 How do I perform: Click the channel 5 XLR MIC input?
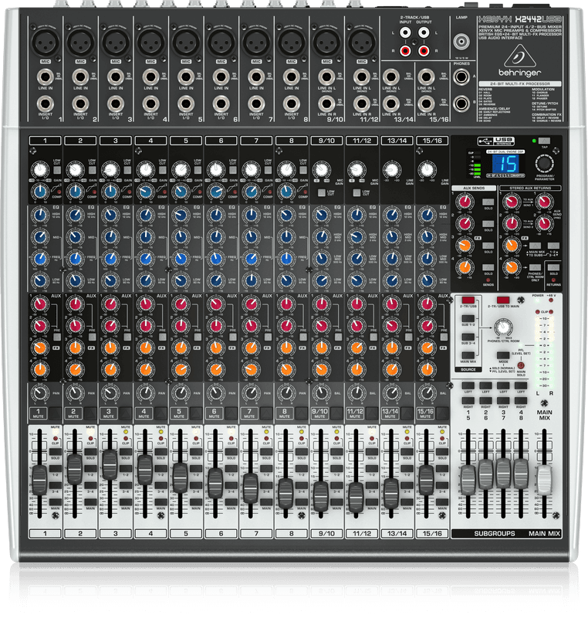click(x=186, y=42)
